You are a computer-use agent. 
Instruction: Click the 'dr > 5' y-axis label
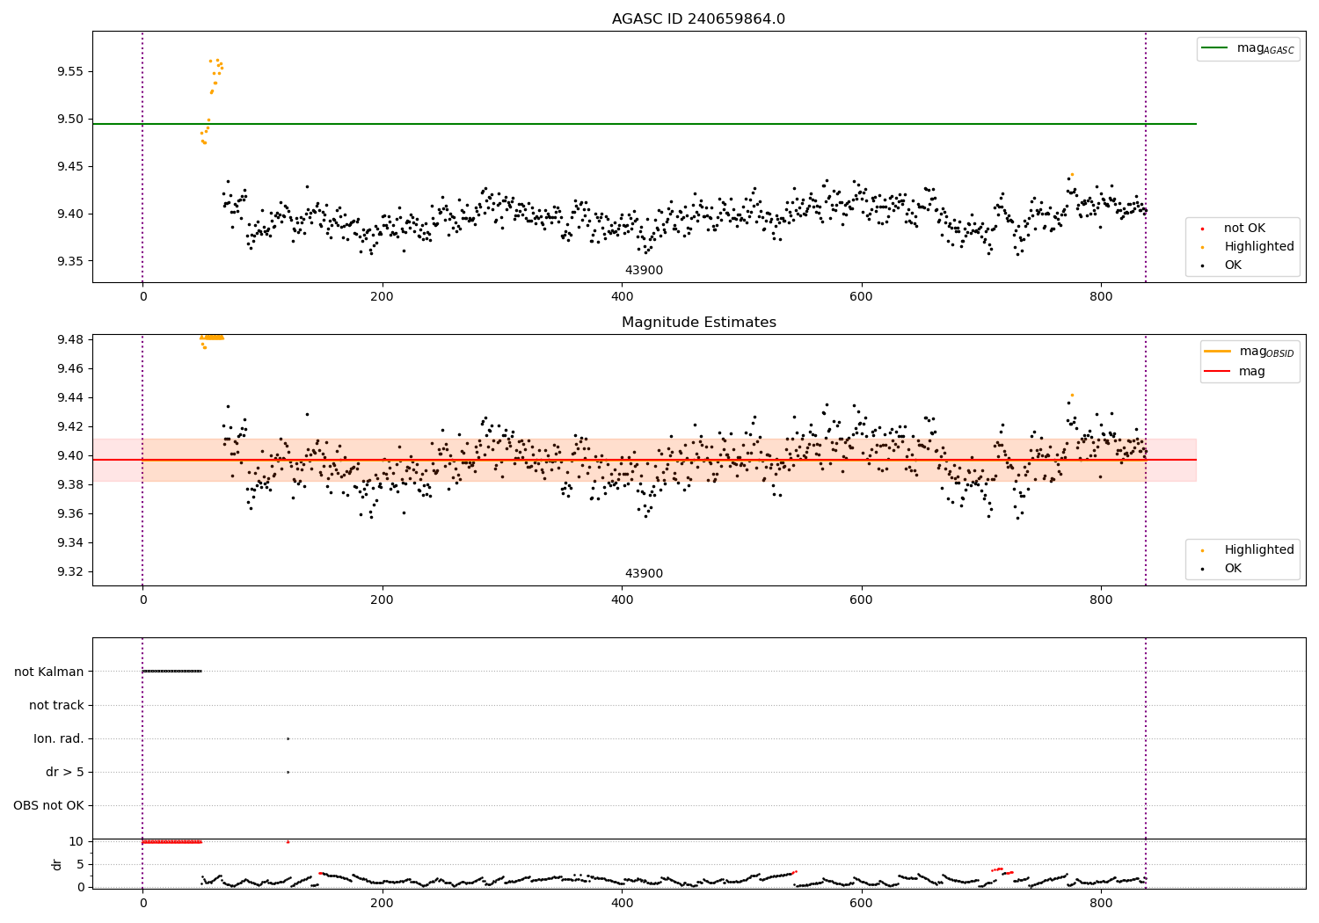(65, 772)
